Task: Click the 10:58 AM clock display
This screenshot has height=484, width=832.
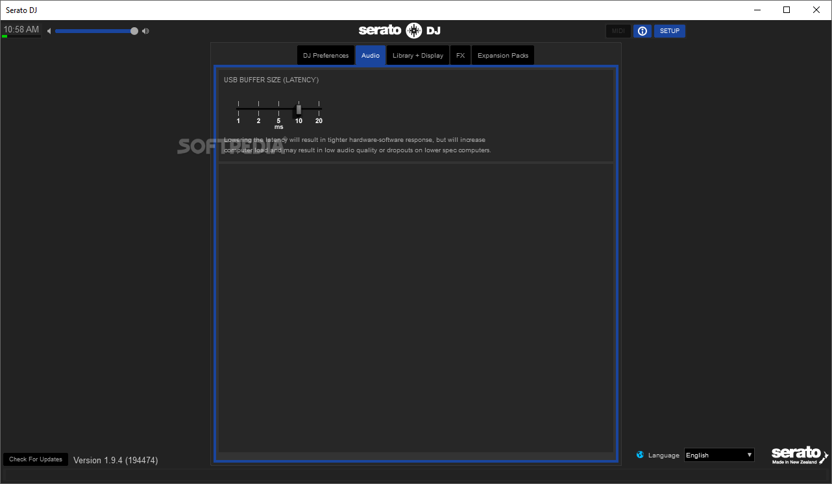Action: (21, 30)
